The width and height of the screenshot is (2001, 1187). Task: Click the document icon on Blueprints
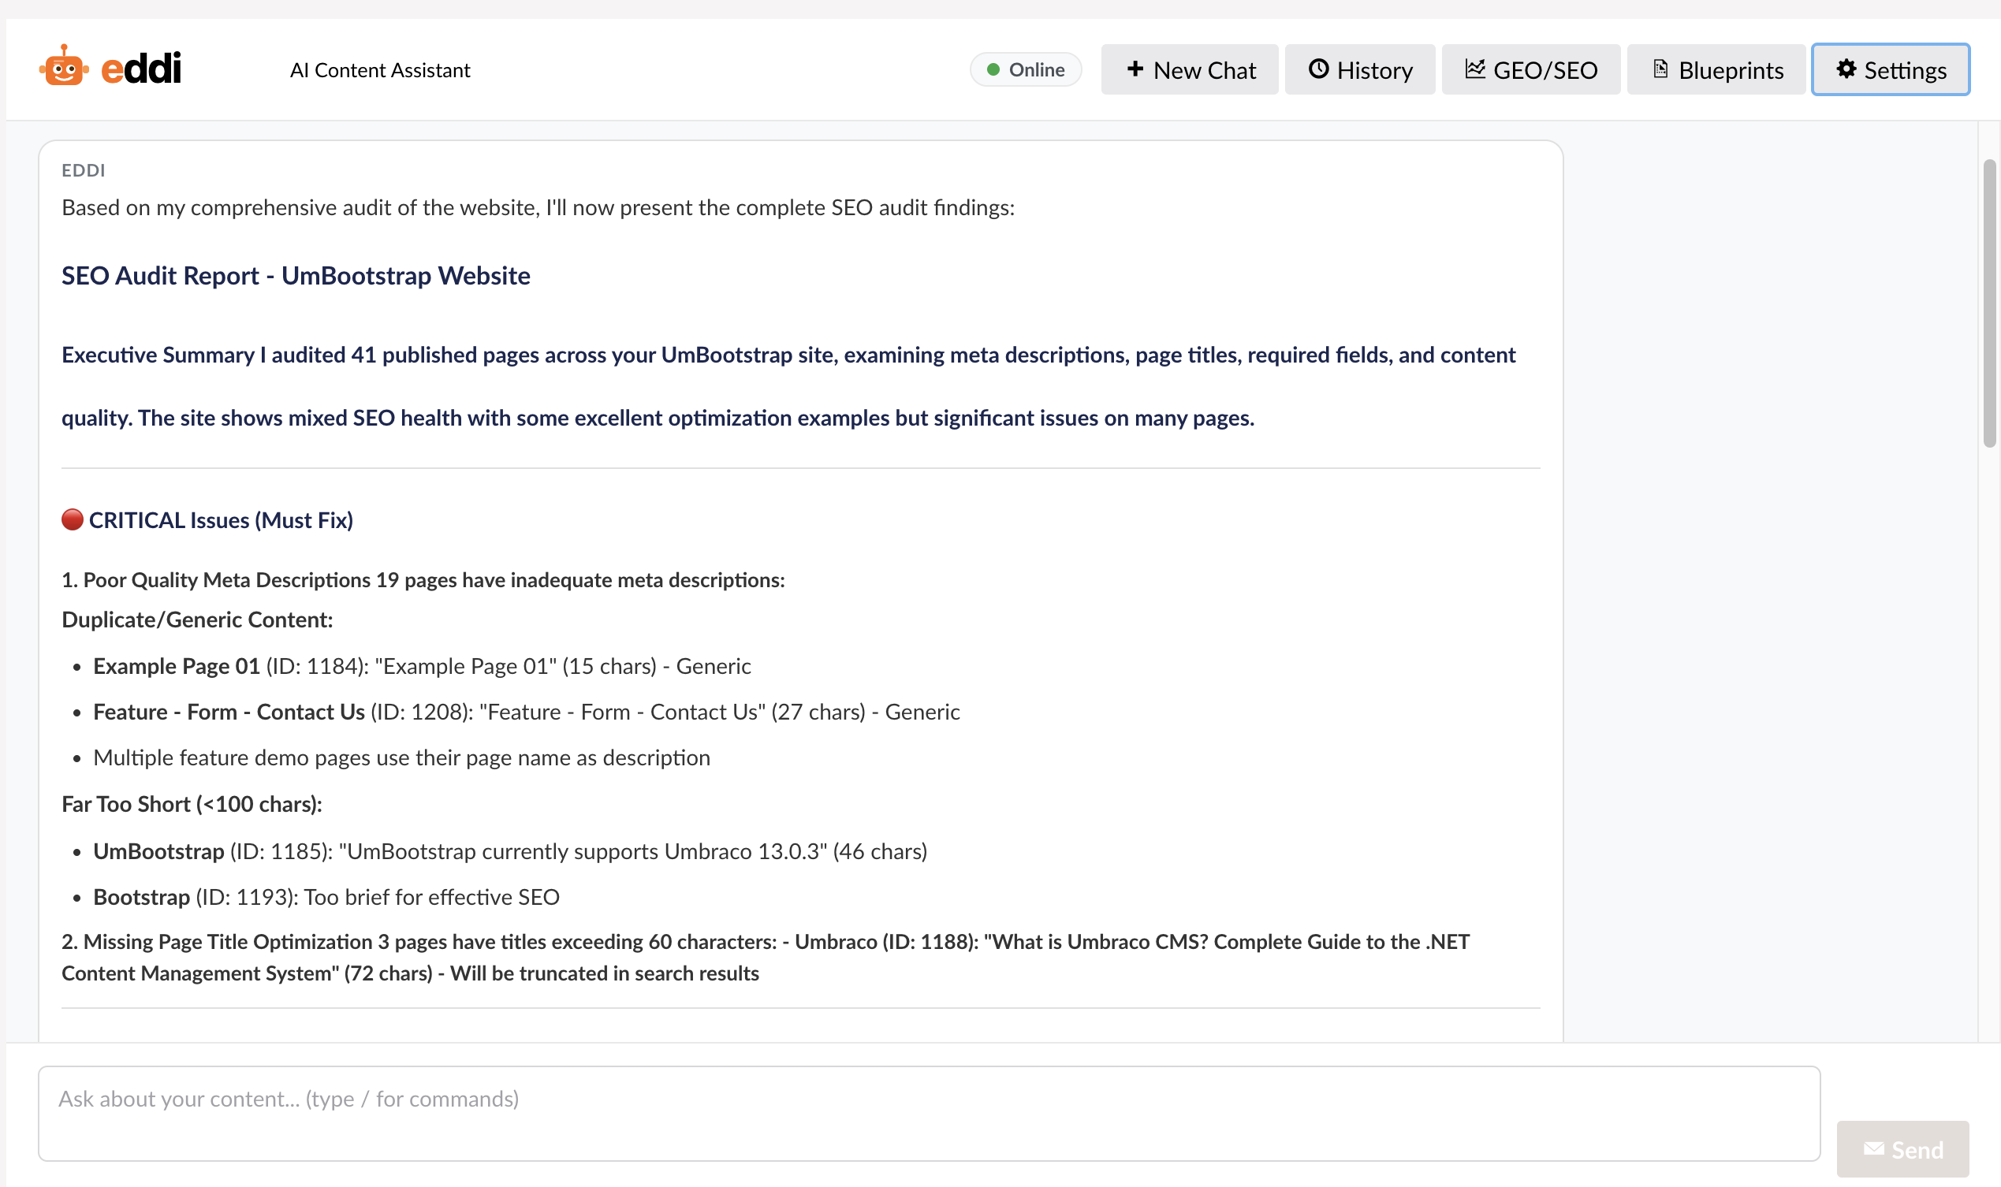[1660, 69]
